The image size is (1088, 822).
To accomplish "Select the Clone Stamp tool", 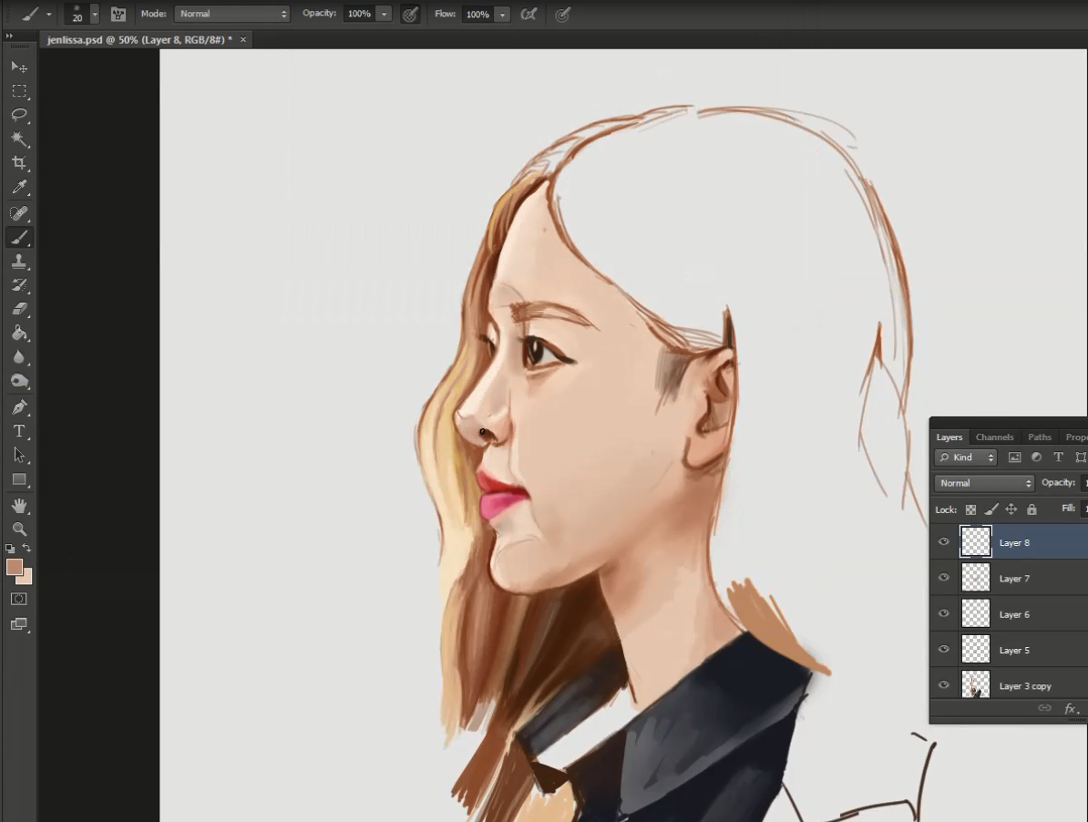I will click(19, 262).
